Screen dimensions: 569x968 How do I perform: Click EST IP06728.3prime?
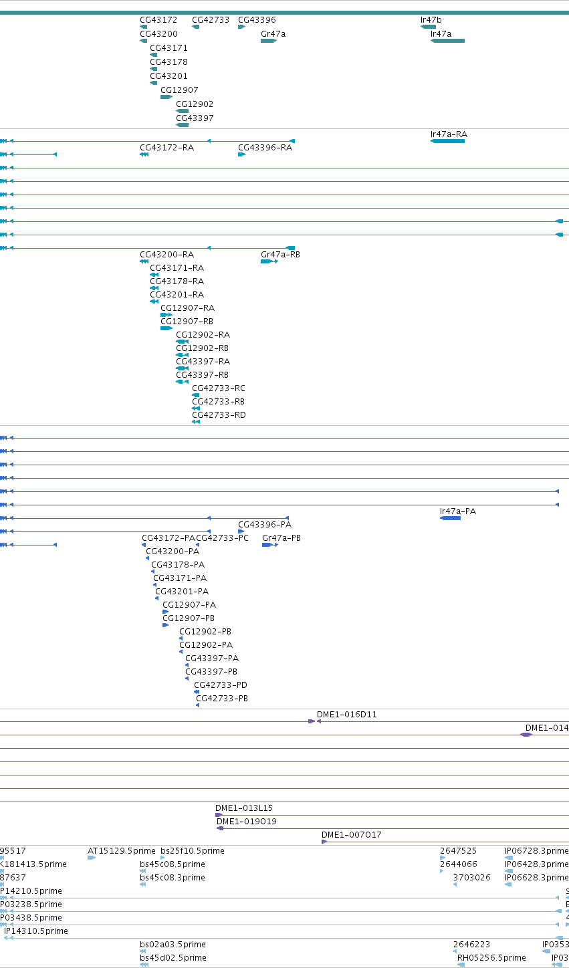coord(537,851)
